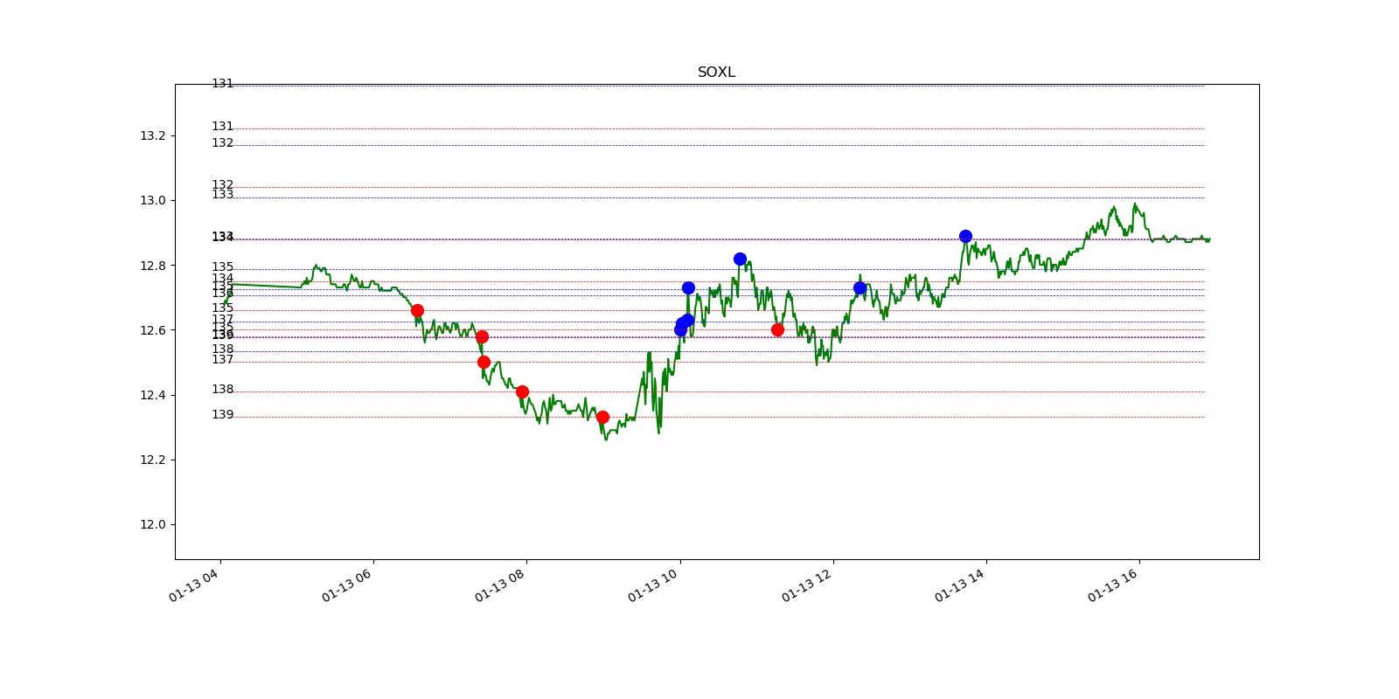1399x699 pixels.
Task: Click the 01-13 06 x-axis label
Action: coord(346,585)
